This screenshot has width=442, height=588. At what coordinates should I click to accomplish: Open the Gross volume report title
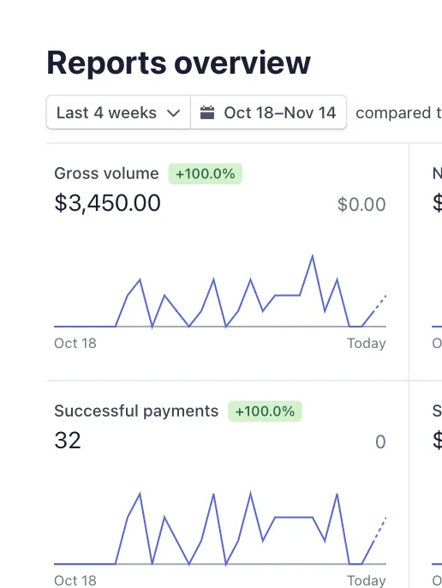click(x=106, y=174)
